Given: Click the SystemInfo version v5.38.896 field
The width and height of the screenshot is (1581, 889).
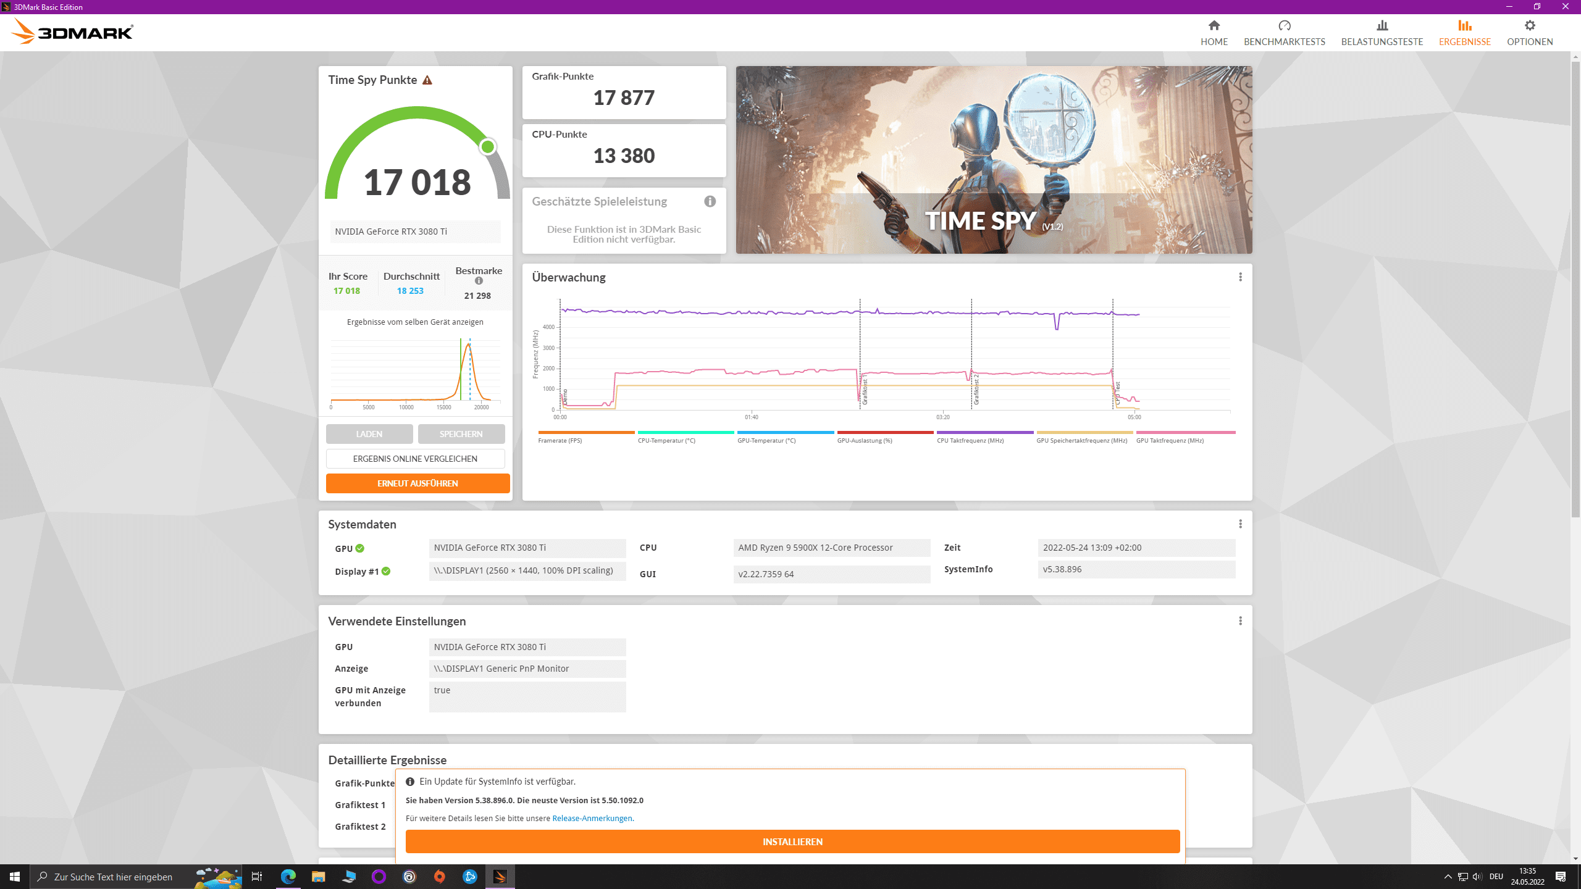Looking at the screenshot, I should click(1136, 569).
